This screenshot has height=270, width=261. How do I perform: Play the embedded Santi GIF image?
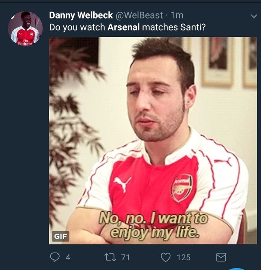[x=153, y=141]
